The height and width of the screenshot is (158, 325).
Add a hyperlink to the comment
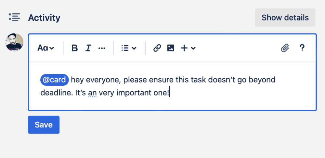157,48
